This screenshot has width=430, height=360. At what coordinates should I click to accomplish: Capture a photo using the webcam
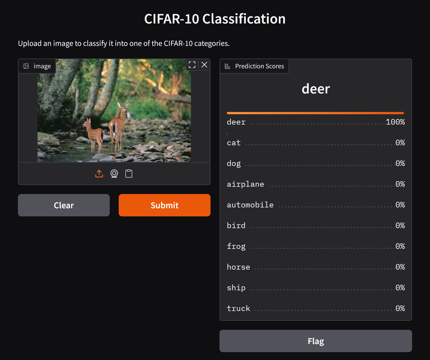pyautogui.click(x=114, y=174)
